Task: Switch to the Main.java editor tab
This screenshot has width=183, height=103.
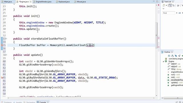Action: point(7,2)
